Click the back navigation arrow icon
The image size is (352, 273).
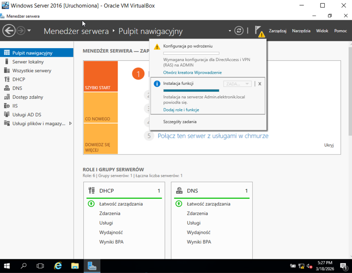[9, 31]
